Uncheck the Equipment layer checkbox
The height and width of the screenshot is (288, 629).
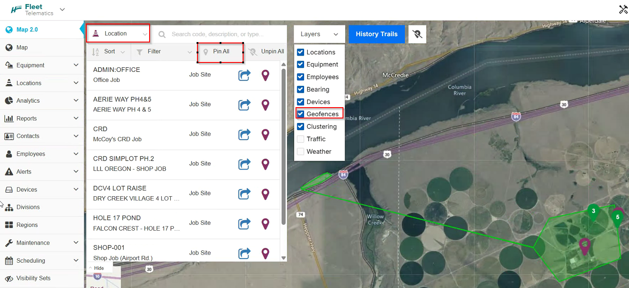tap(300, 65)
